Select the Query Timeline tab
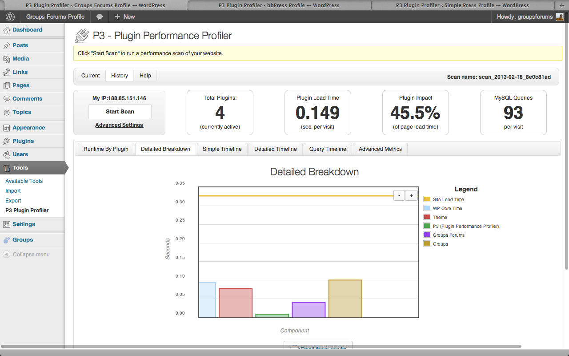Image resolution: width=569 pixels, height=356 pixels. click(328, 149)
